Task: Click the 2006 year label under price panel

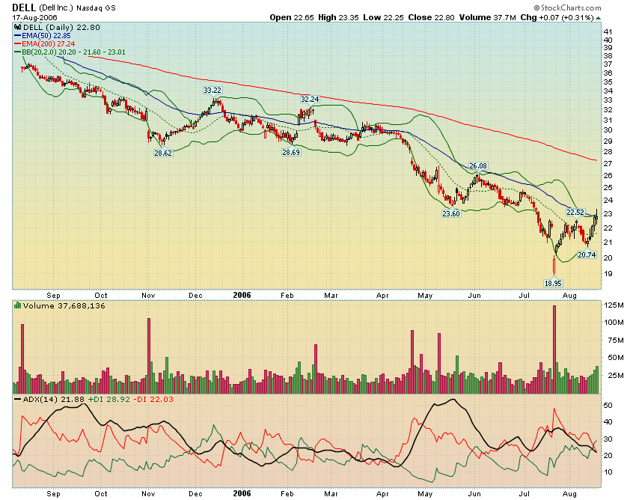Action: click(242, 295)
